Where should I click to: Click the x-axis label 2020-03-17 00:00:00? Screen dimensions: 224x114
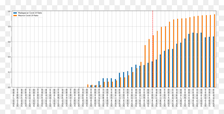pyautogui.click(x=14, y=98)
